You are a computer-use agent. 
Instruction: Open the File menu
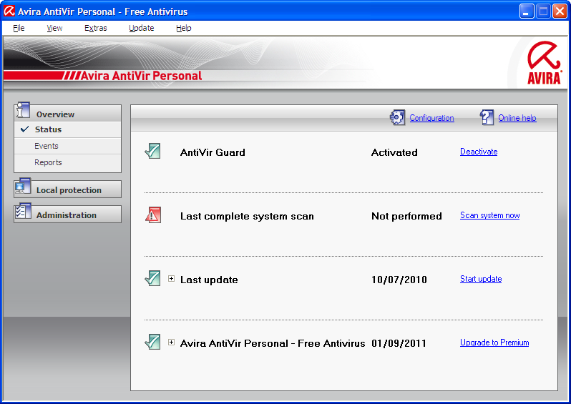click(x=19, y=28)
